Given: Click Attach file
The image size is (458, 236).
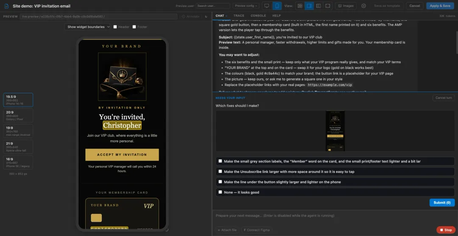Looking at the screenshot, I should click(x=227, y=230).
